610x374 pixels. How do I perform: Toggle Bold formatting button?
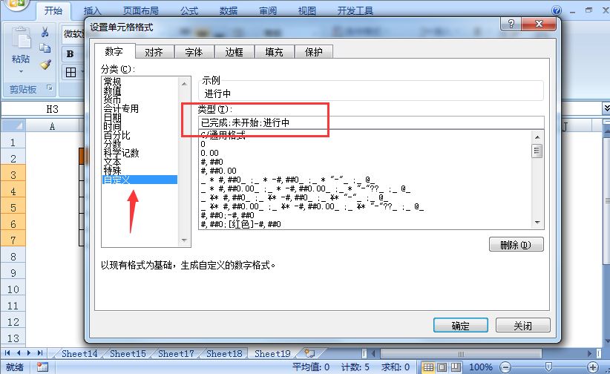coord(70,53)
